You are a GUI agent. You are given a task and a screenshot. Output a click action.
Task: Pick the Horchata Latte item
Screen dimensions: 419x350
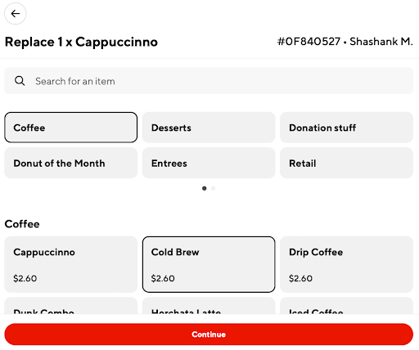tap(209, 306)
